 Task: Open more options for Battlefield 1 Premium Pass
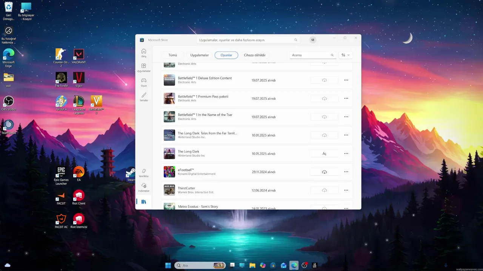pos(346,99)
